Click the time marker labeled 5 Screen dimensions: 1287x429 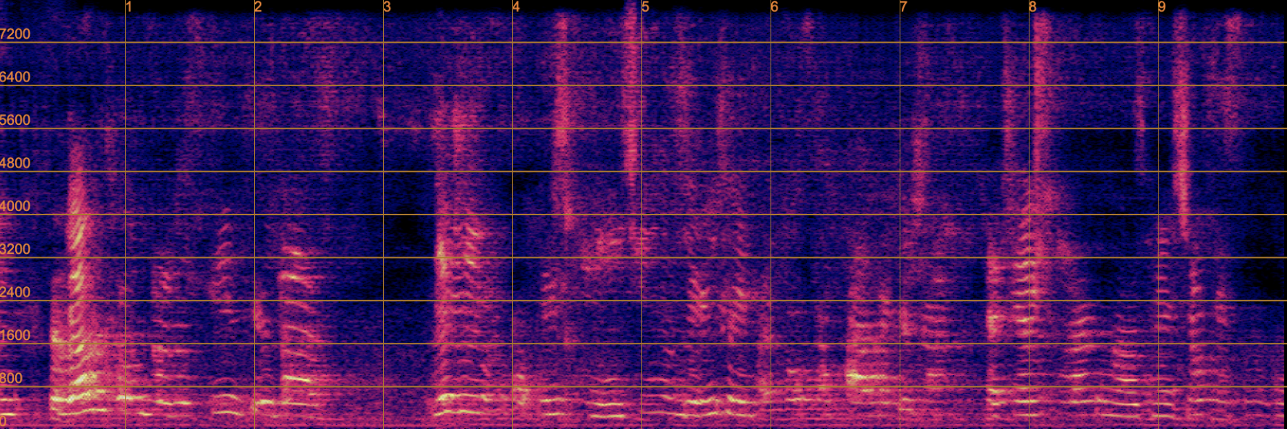646,7
